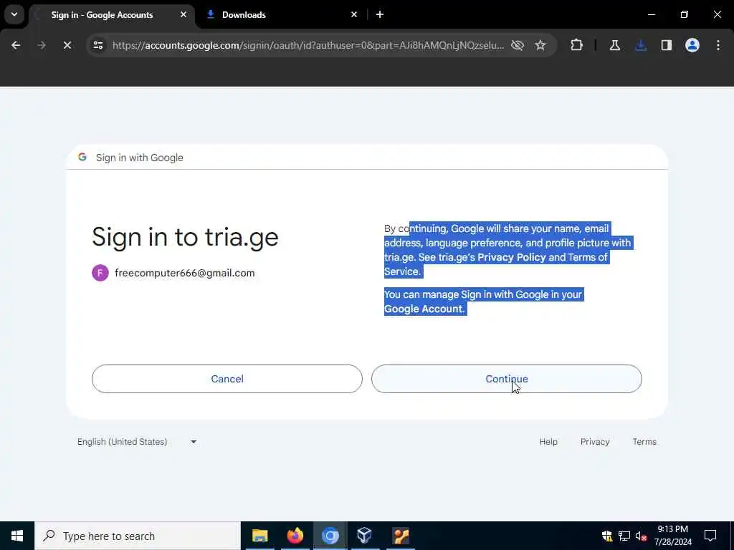The height and width of the screenshot is (550, 734).
Task: Open the clock showing 9:13 PM
Action: click(x=672, y=536)
